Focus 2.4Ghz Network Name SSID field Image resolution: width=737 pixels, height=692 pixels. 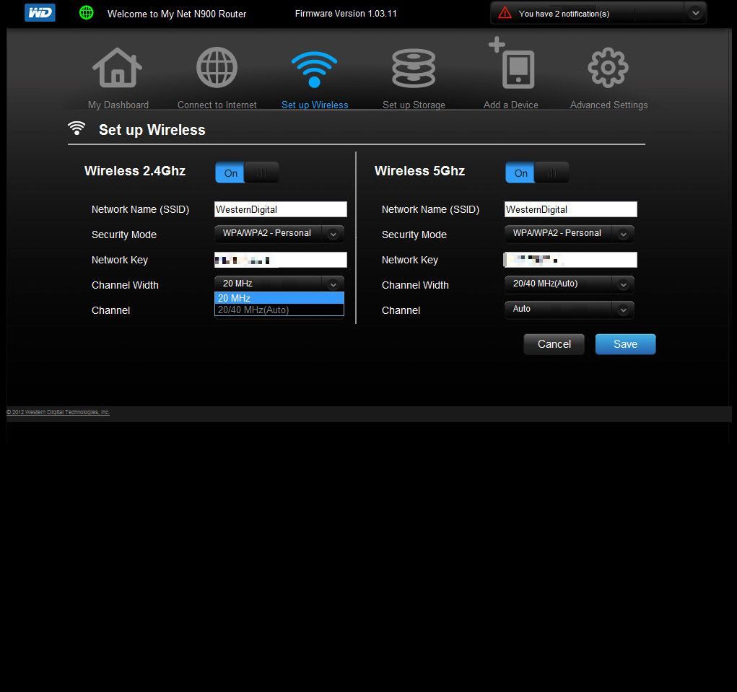[x=281, y=209]
